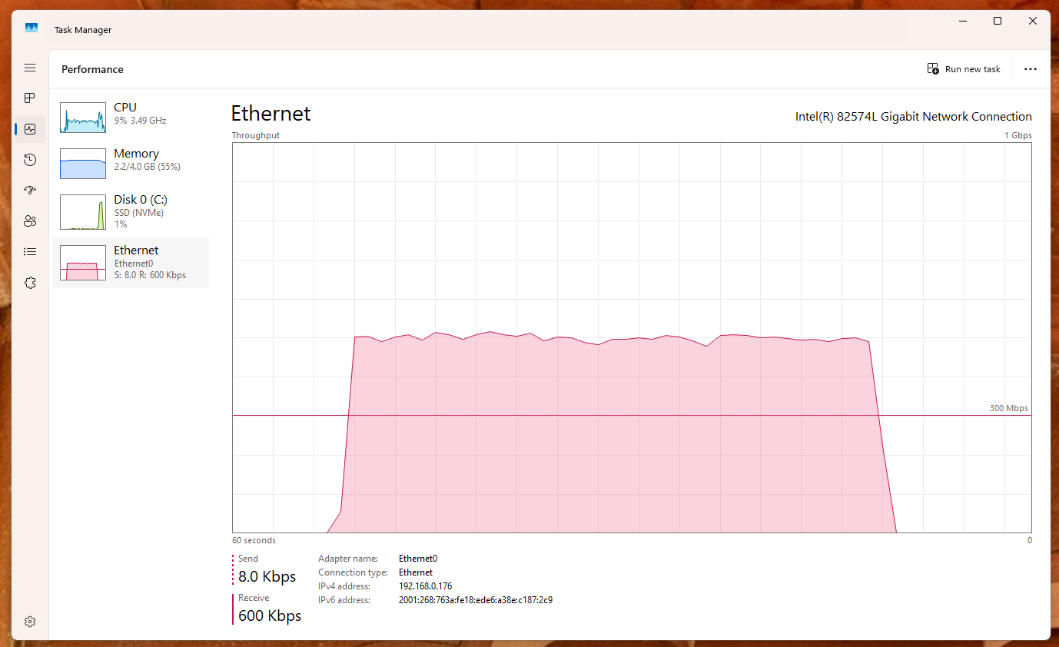Maximize the Task Manager window
The image size is (1059, 647).
pos(998,22)
